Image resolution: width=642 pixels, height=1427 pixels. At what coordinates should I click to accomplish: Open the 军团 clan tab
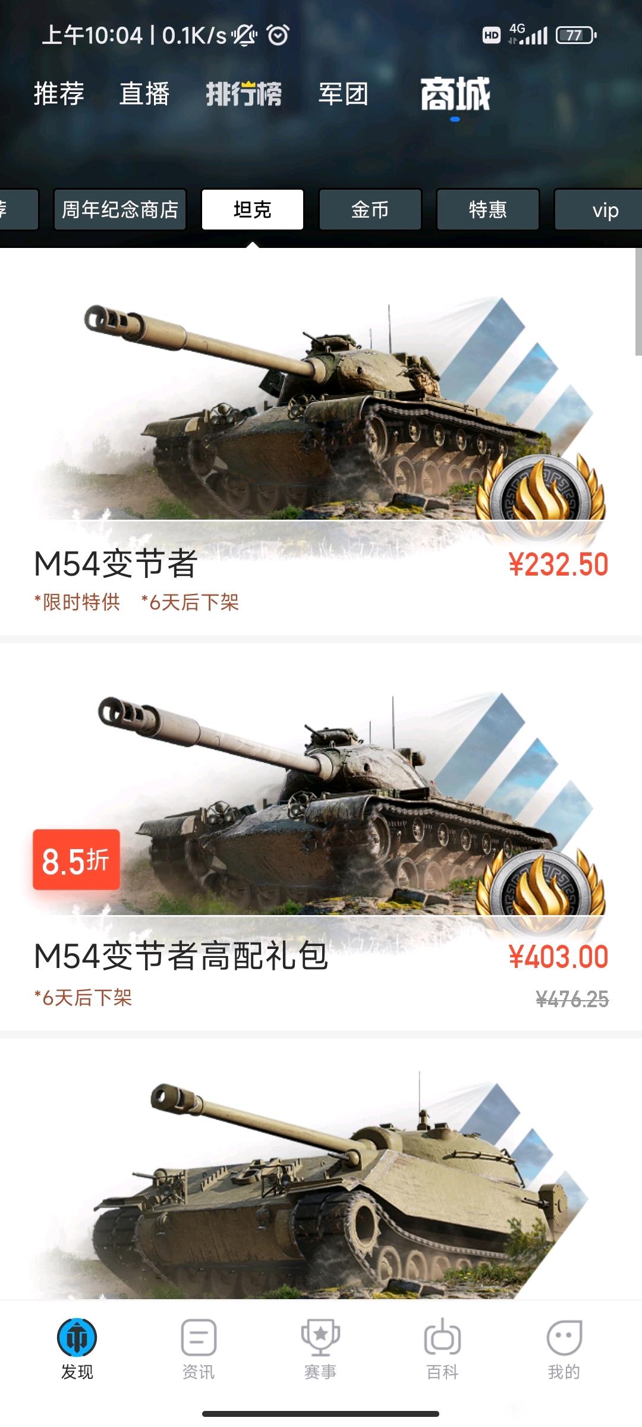[344, 94]
